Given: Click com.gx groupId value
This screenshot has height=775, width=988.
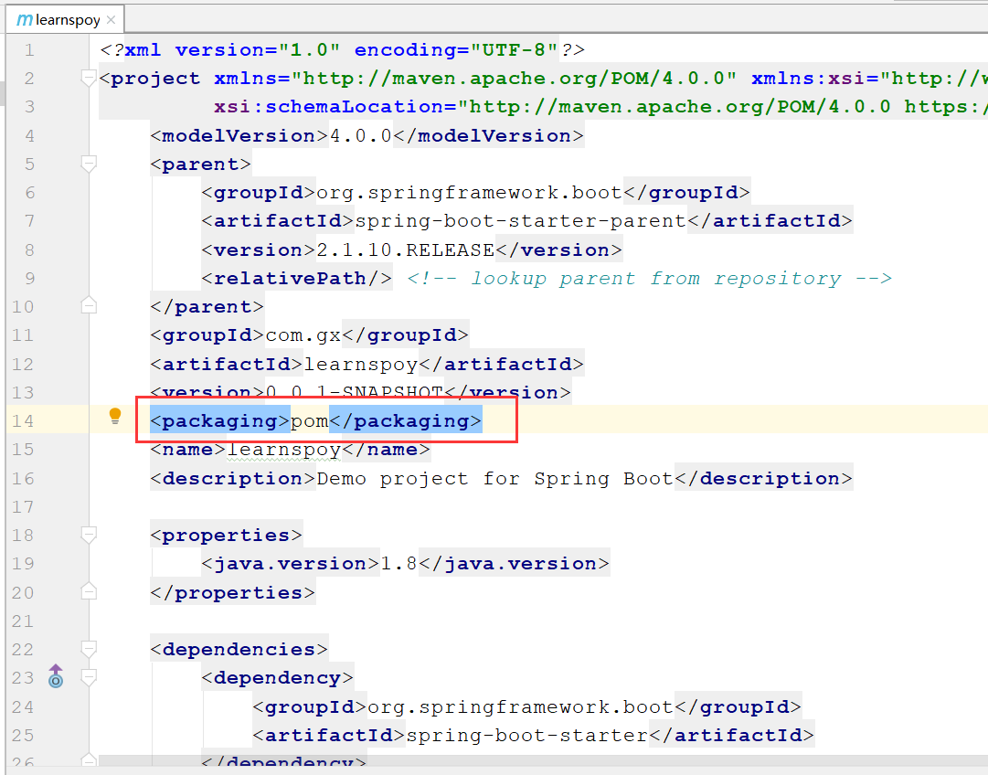Looking at the screenshot, I should (303, 335).
